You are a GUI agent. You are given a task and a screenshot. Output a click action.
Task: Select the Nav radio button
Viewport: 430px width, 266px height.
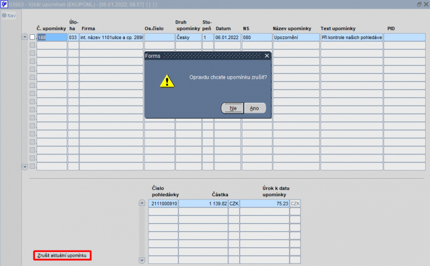(x=4, y=16)
